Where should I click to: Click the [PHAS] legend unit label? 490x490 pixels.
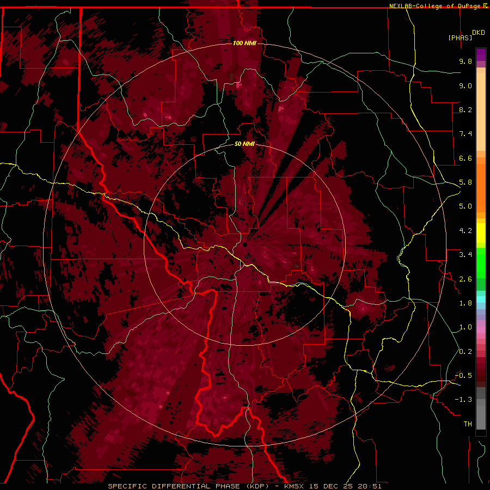pos(460,38)
